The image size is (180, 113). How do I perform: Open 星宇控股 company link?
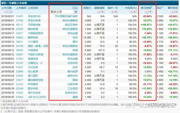(33, 88)
